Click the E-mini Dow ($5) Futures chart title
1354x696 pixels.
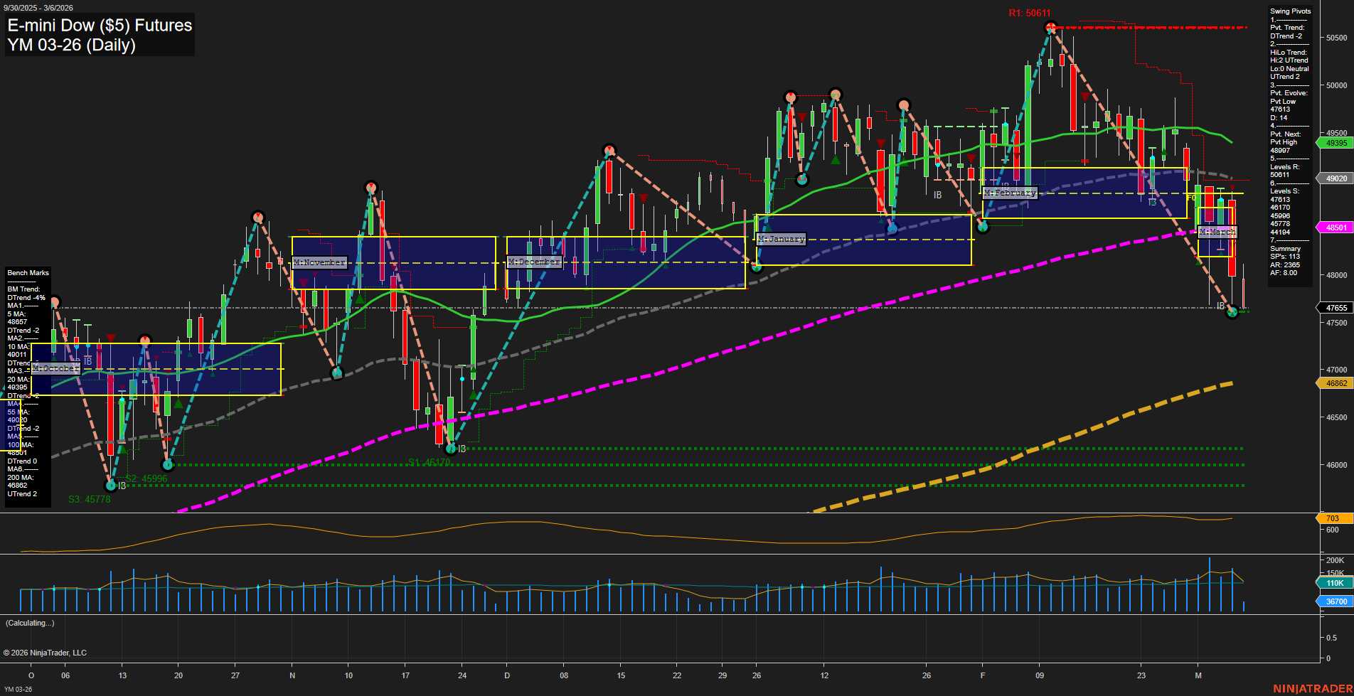point(98,25)
